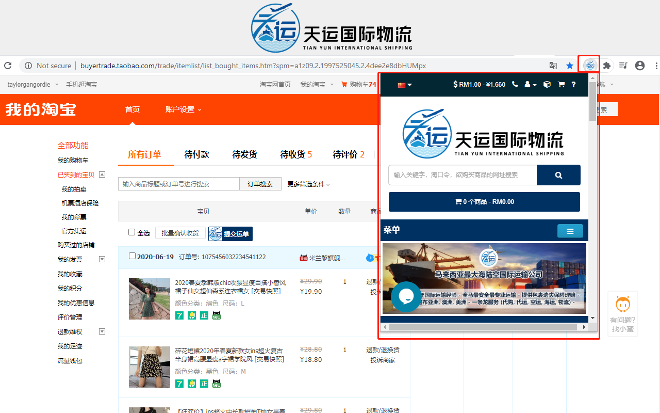This screenshot has height=413, width=660.
Task: Click the browser address bar URL
Action: pos(253,66)
